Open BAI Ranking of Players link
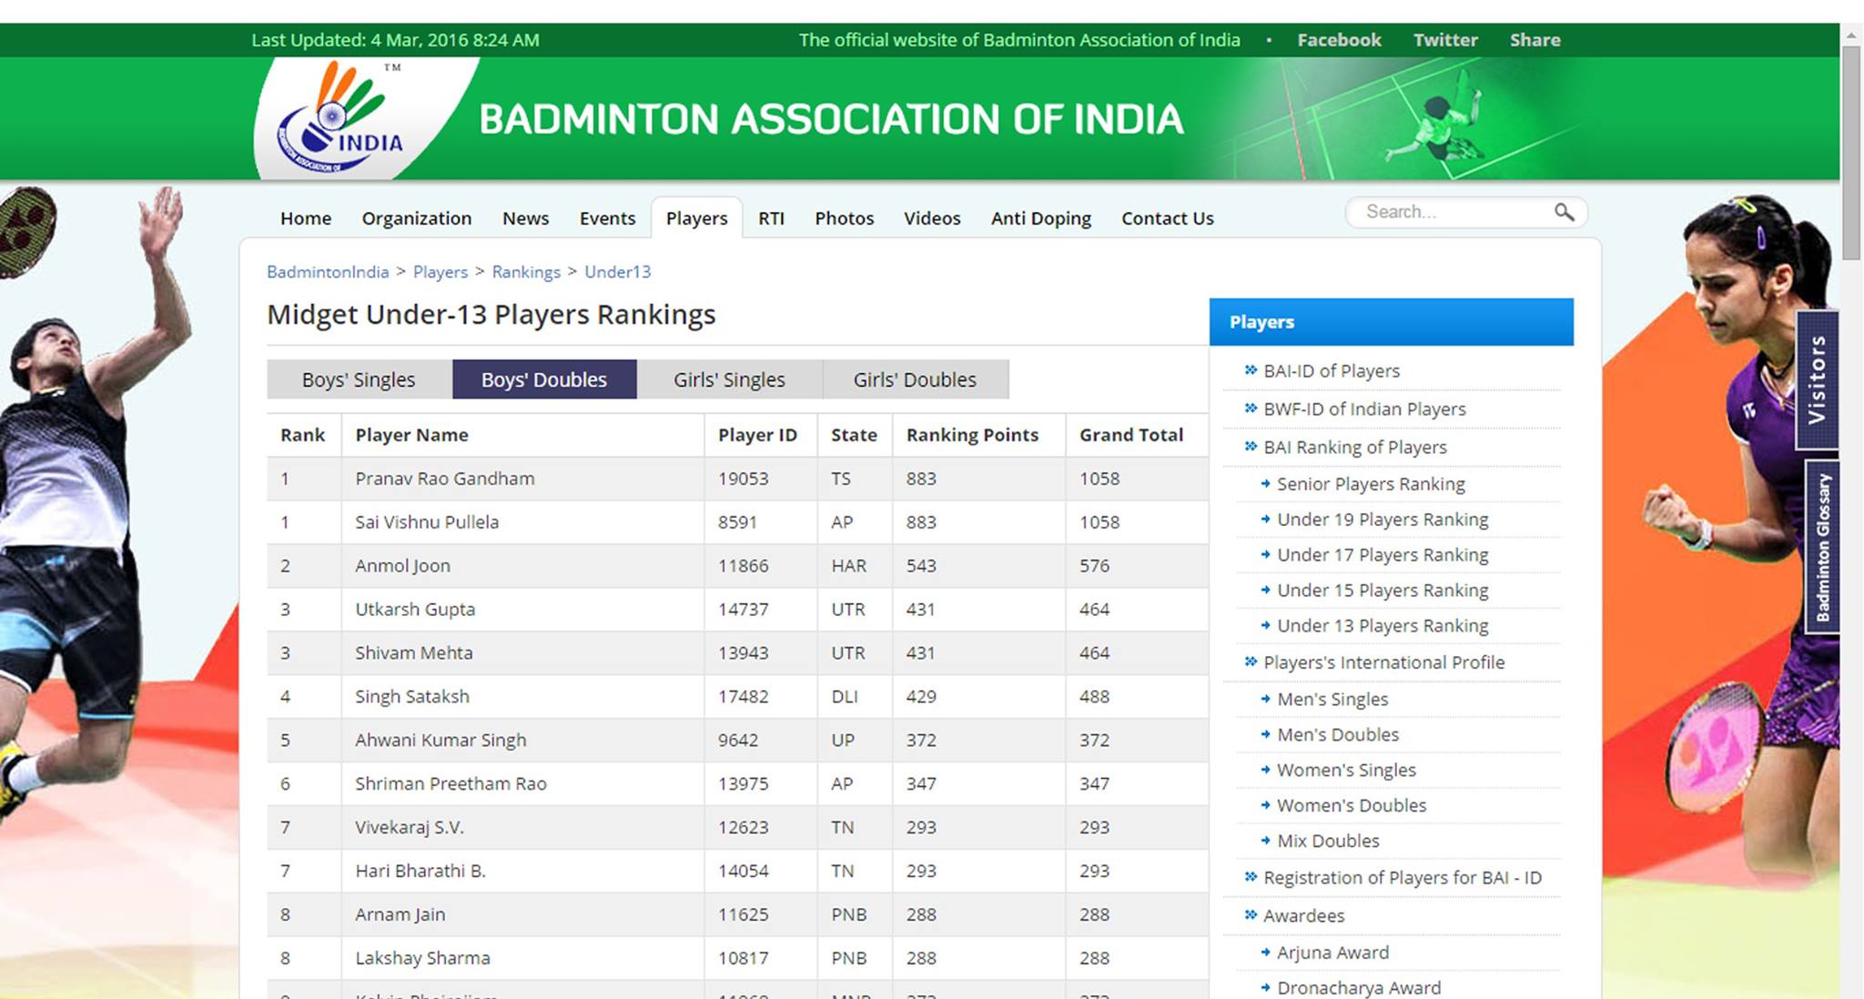Viewport: 1864px width, 999px height. (1355, 448)
